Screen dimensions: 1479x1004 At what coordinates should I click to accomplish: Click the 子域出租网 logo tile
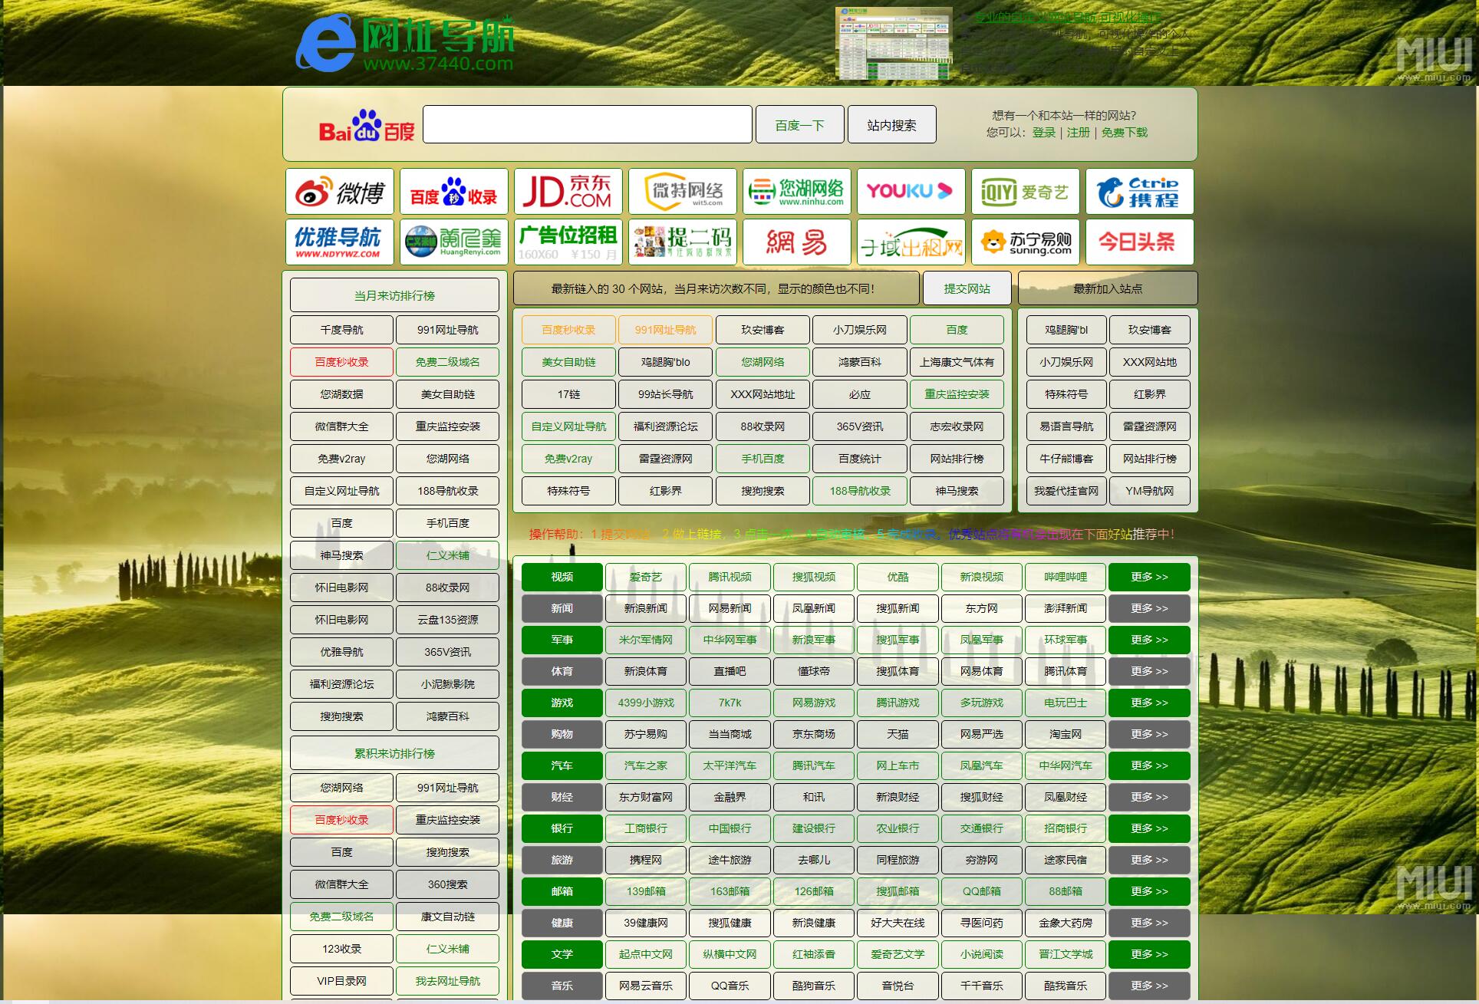point(911,242)
